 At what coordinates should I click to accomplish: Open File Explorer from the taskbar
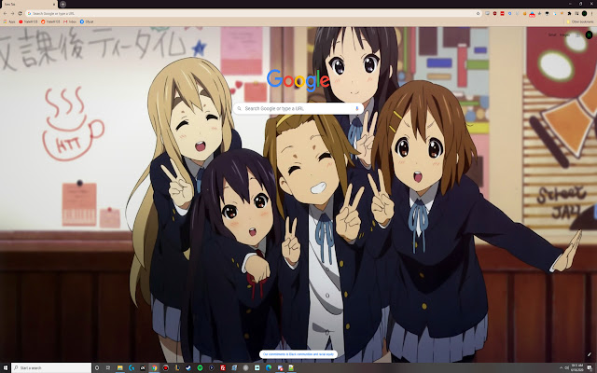[119, 367]
